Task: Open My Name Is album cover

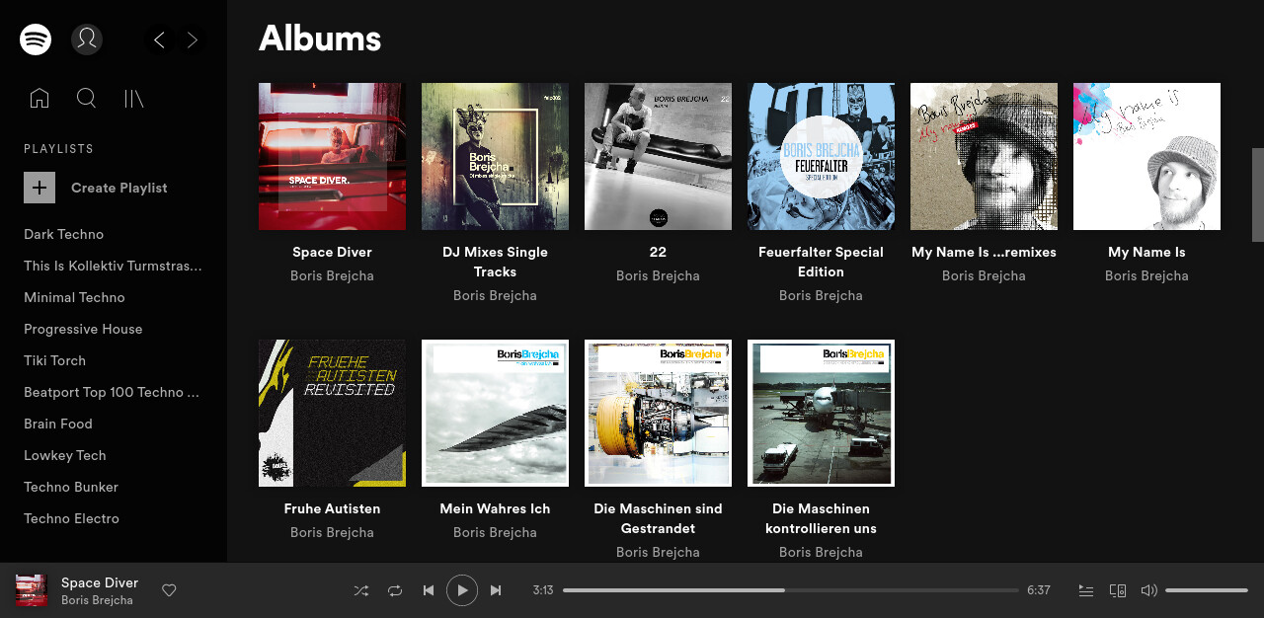Action: tap(1146, 156)
